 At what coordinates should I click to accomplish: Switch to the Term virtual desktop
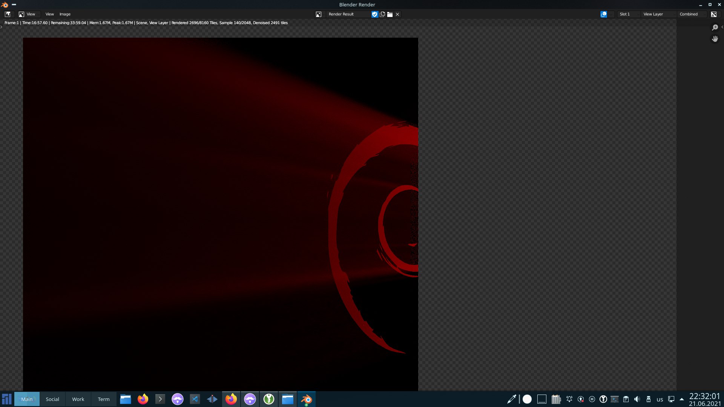tap(104, 399)
